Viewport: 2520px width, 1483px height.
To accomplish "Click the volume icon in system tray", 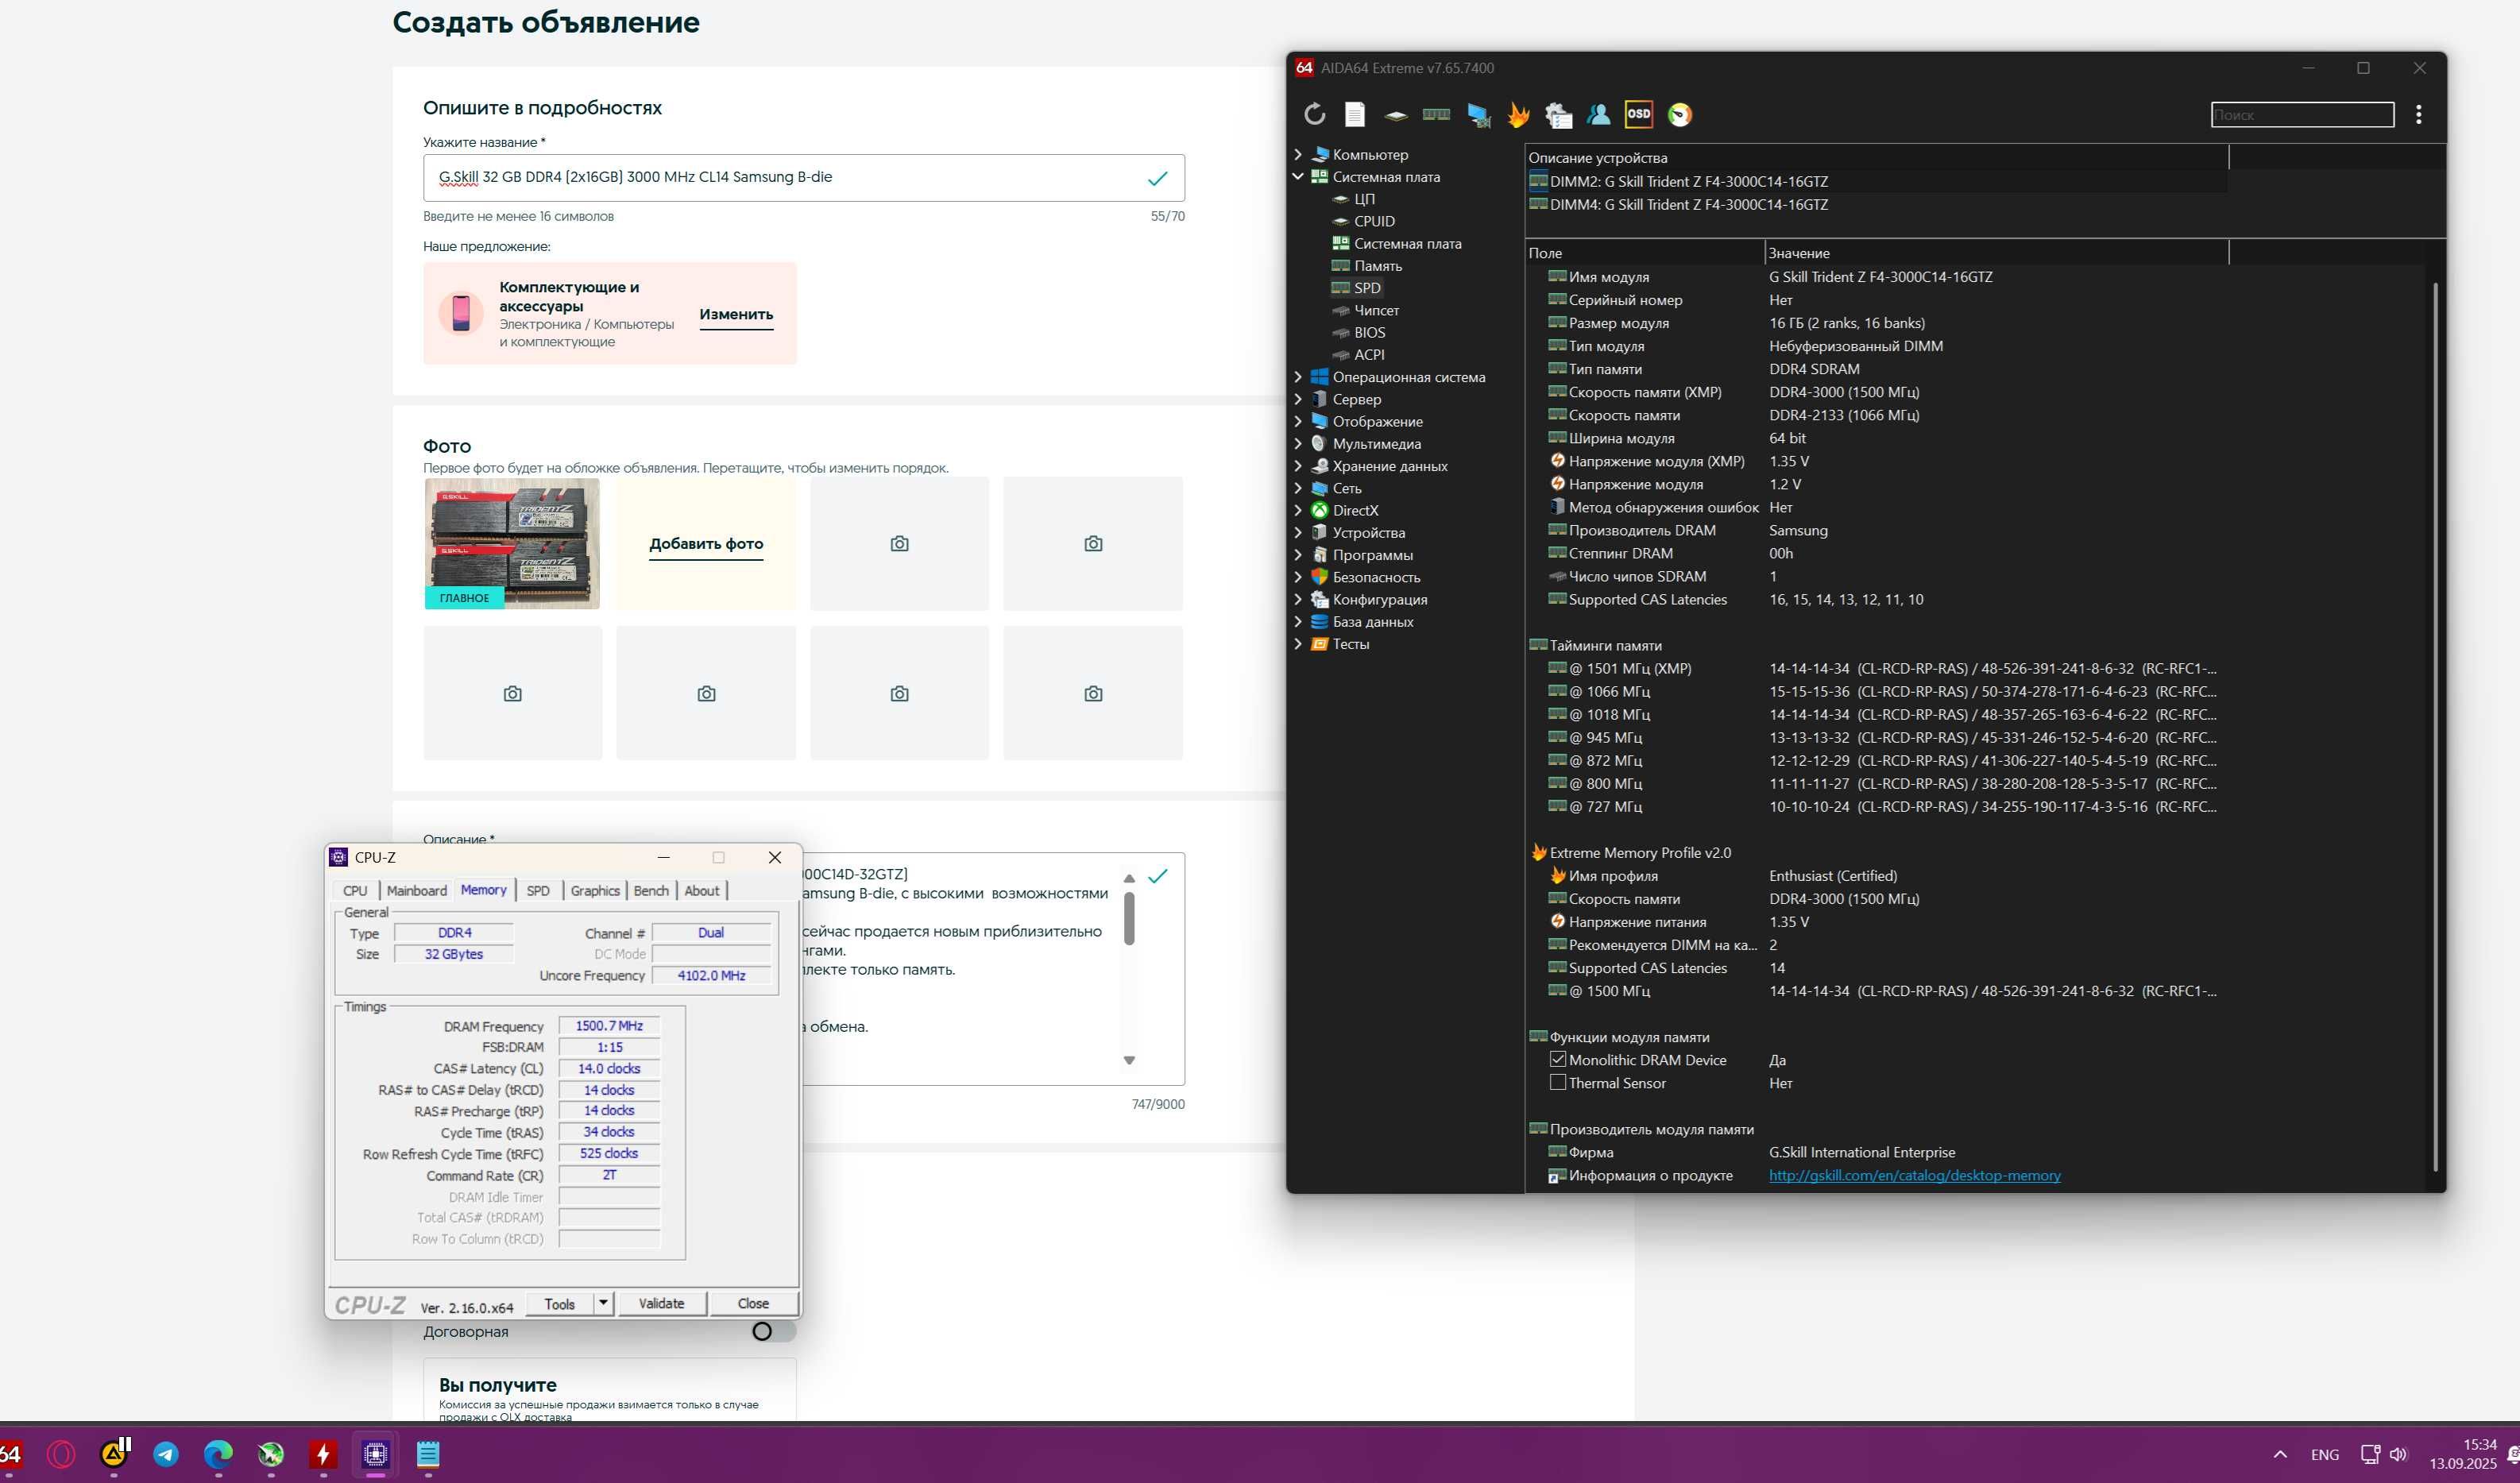I will click(2399, 1454).
